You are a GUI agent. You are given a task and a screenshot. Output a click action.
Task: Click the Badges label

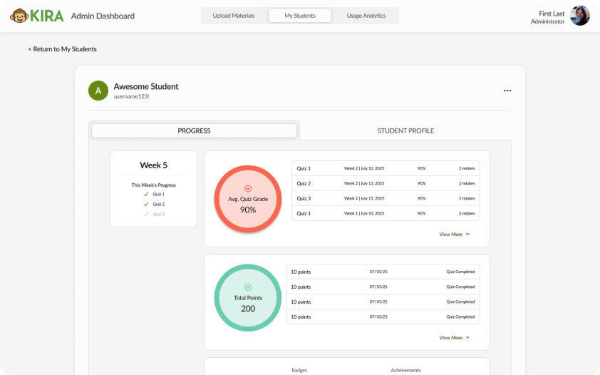coord(299,370)
